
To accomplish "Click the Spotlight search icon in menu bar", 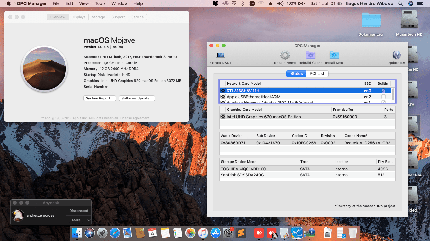I will pos(400,3).
